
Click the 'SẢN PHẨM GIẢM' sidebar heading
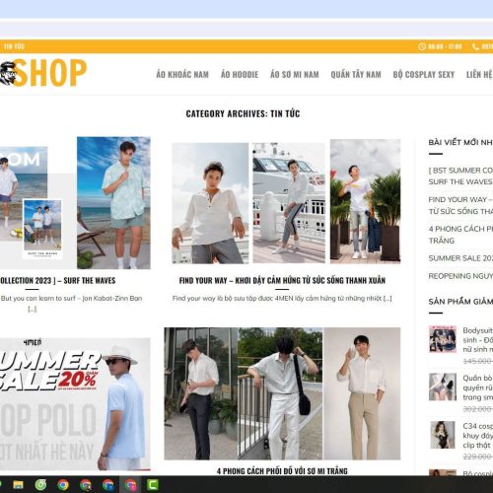point(460,302)
